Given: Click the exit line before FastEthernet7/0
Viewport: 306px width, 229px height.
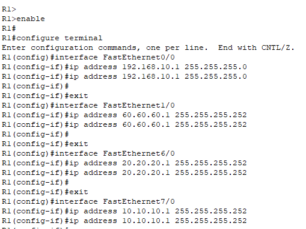Looking at the screenshot, I should click(45, 192).
